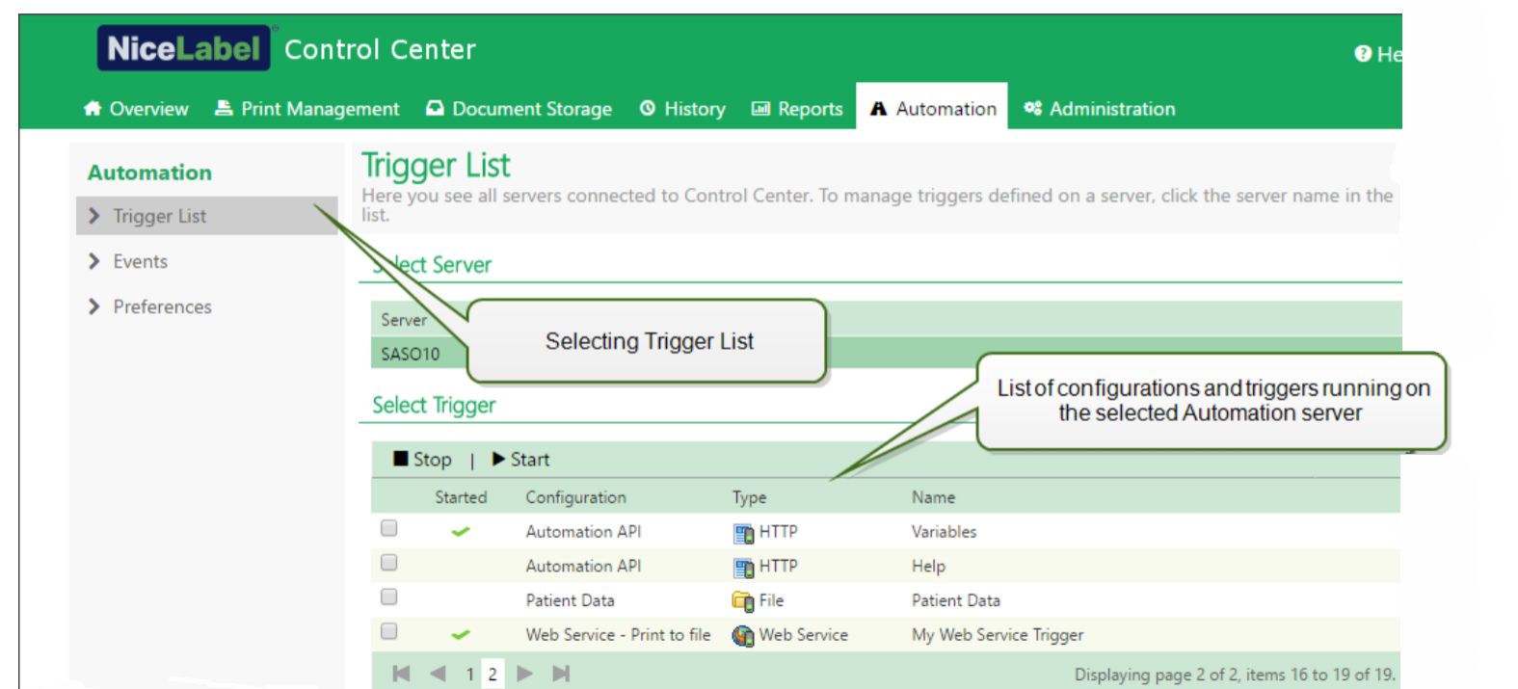Open the Print Management tab
The image size is (1518, 689).
coord(306,109)
